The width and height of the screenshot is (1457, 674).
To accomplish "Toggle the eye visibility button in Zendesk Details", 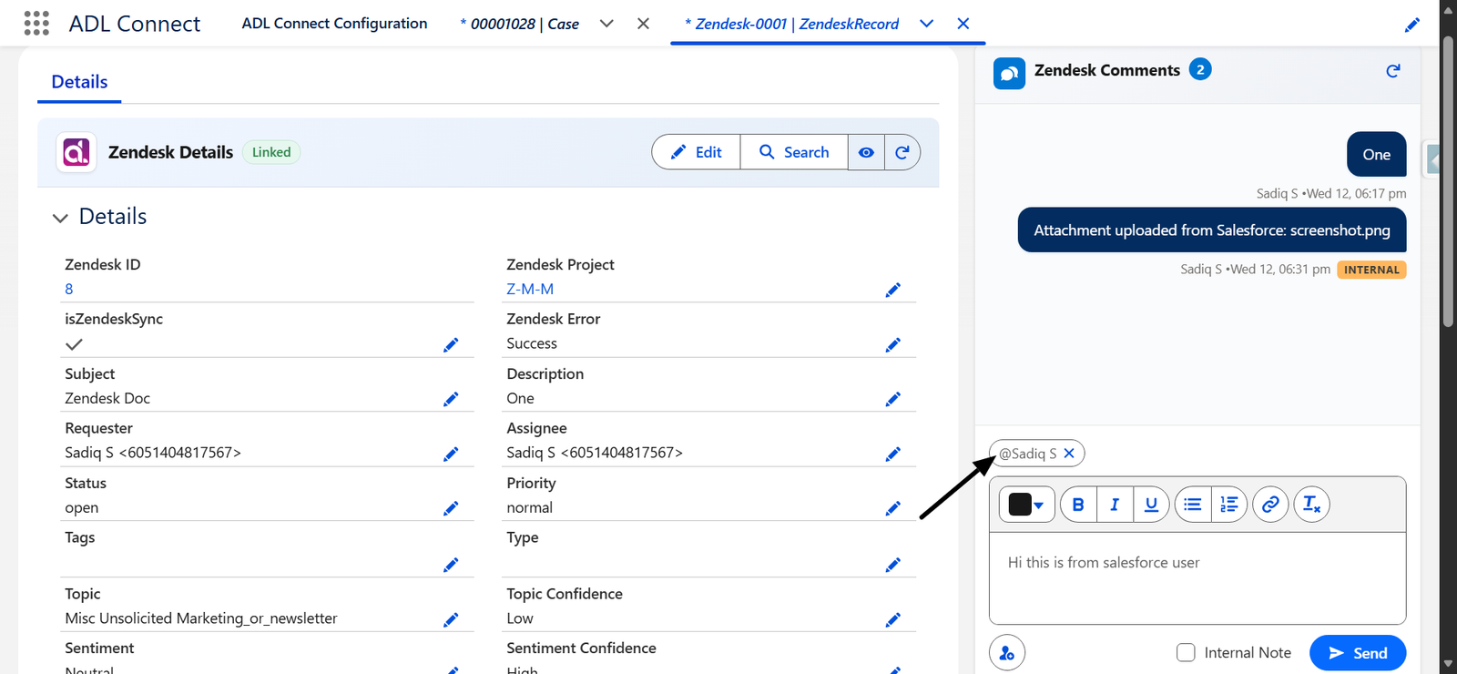I will pyautogui.click(x=866, y=152).
